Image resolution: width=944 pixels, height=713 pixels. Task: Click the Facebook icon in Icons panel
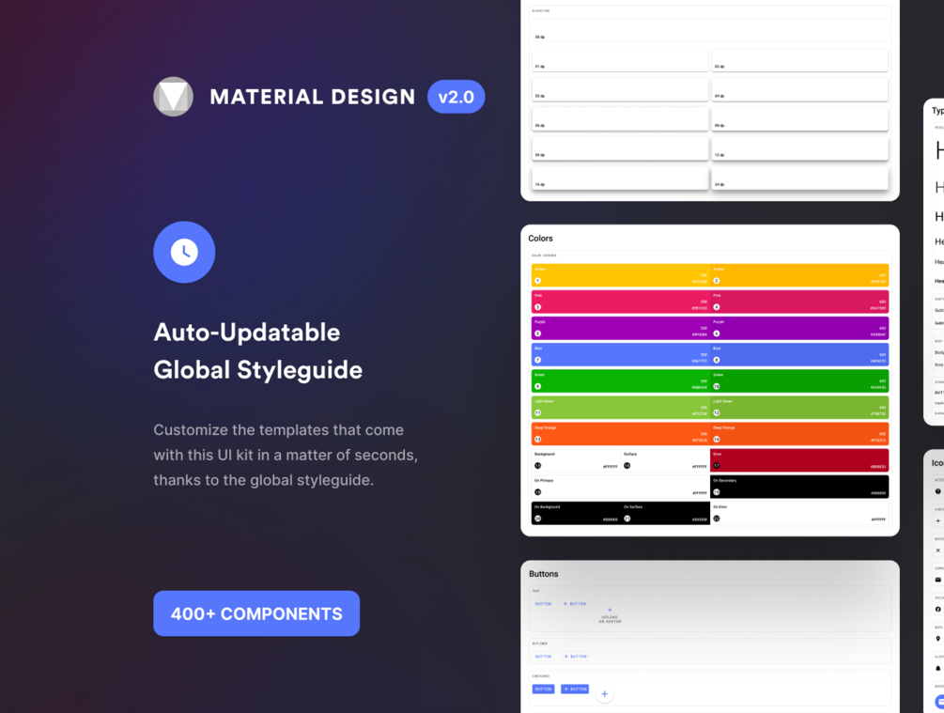938,610
